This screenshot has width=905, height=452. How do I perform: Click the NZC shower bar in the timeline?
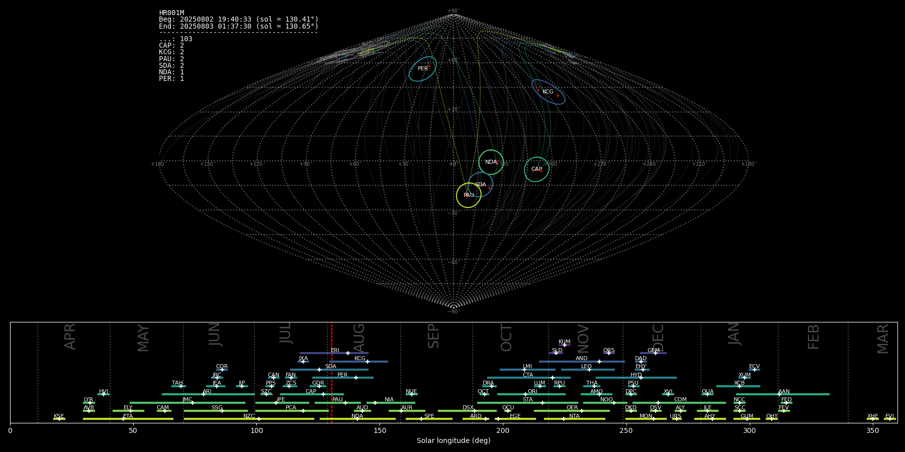249,419
